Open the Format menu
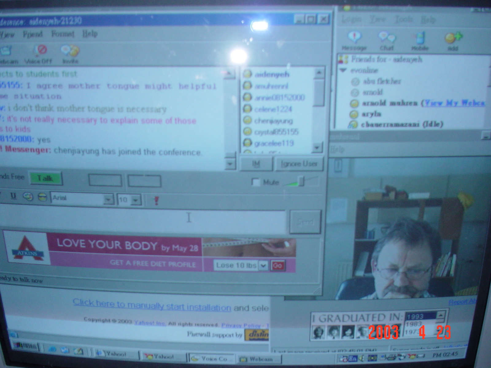Image resolution: width=491 pixels, height=368 pixels. tap(63, 33)
